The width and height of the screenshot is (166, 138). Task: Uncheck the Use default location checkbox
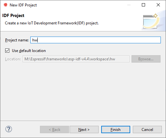(x=7, y=51)
